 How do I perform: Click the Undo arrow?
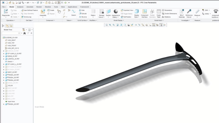click(x=28, y=3)
